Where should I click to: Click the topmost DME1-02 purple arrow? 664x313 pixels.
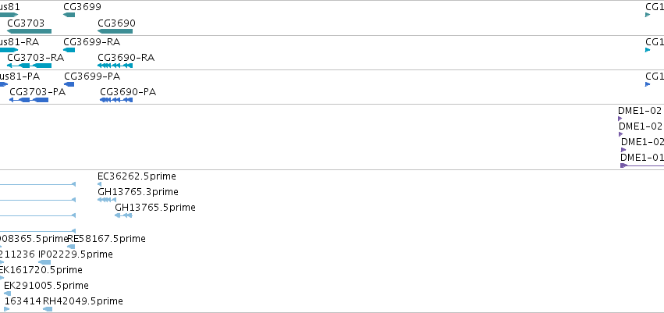click(620, 119)
